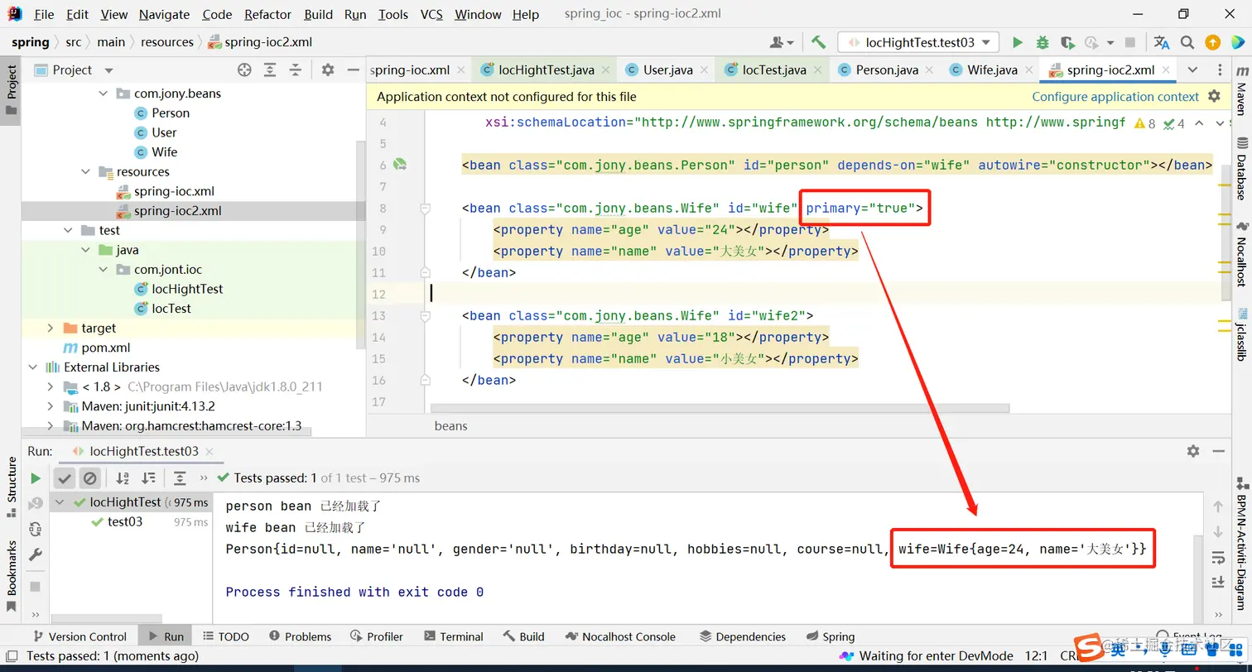Open the wrench settings in the Run panel

point(36,554)
